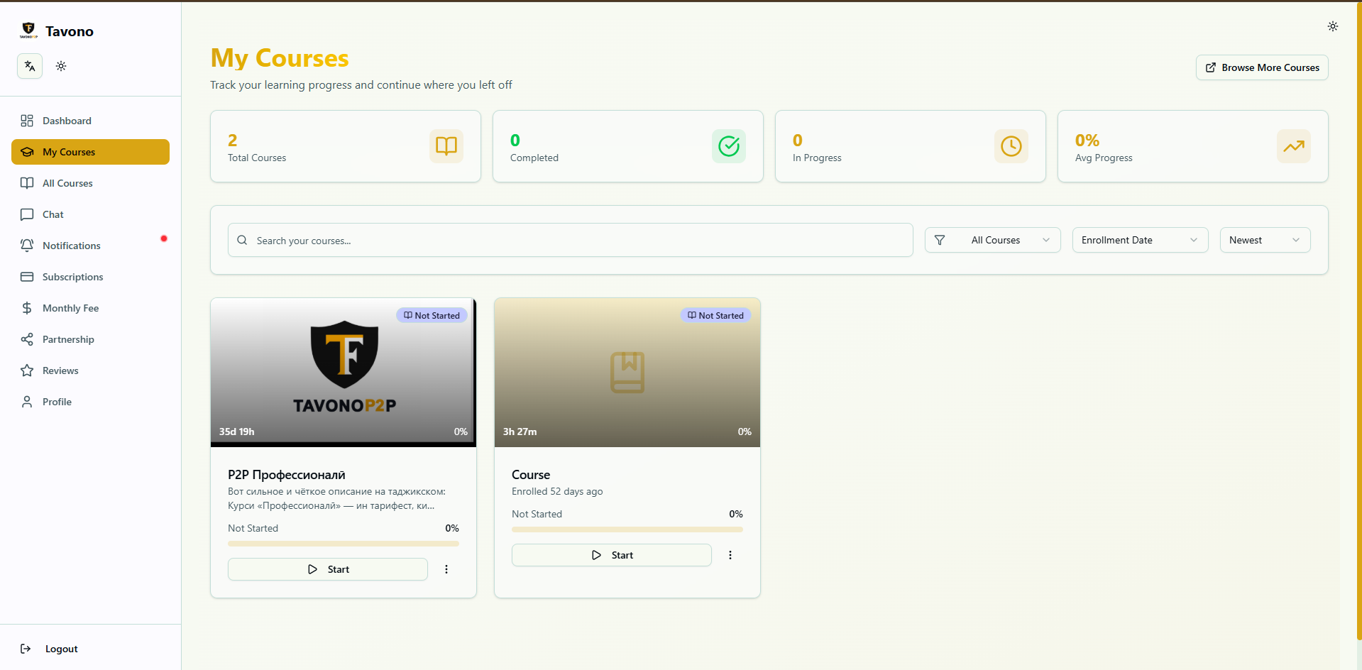
Task: Open the Enrollment Date sort dropdown
Action: pyautogui.click(x=1141, y=240)
